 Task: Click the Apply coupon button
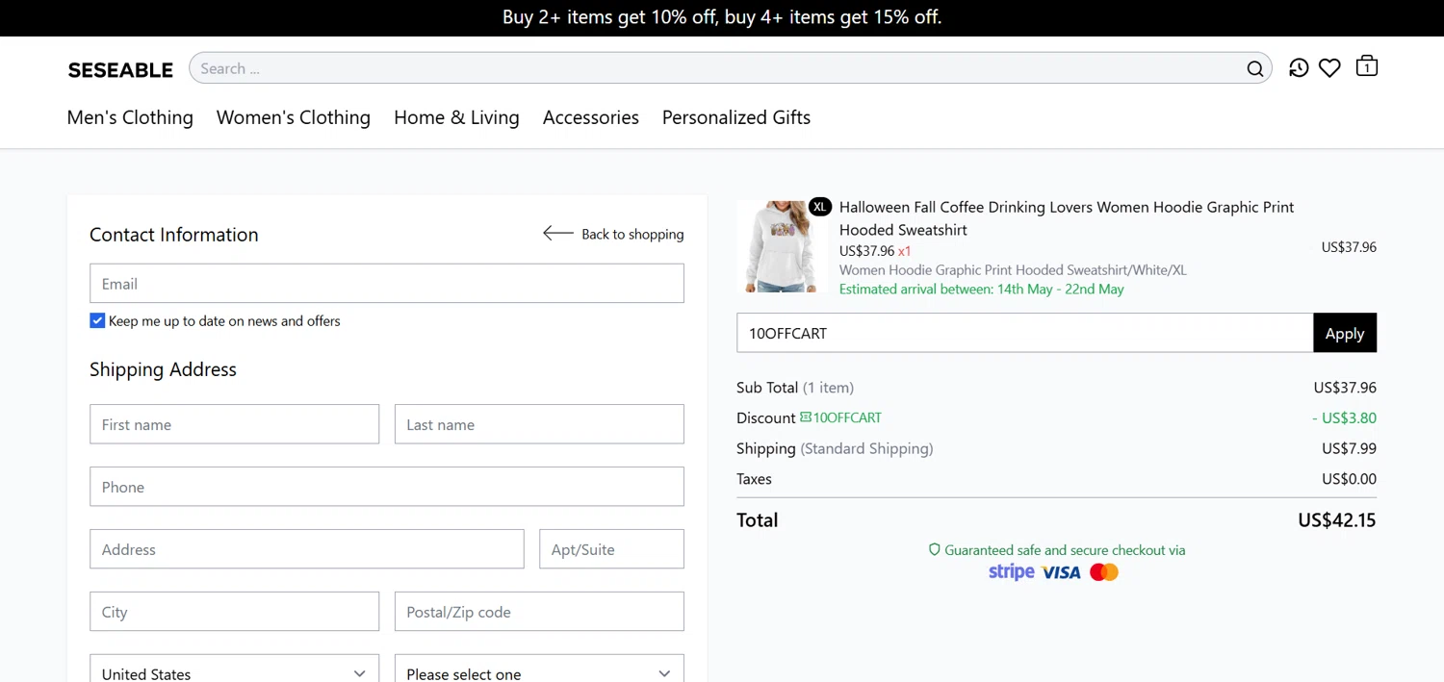coord(1345,333)
